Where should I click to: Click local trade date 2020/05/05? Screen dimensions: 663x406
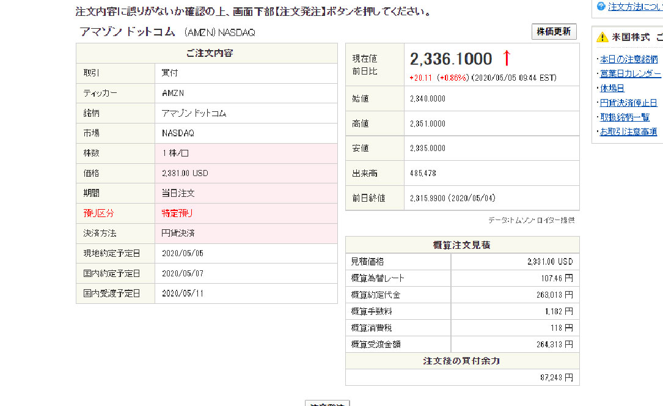point(183,253)
